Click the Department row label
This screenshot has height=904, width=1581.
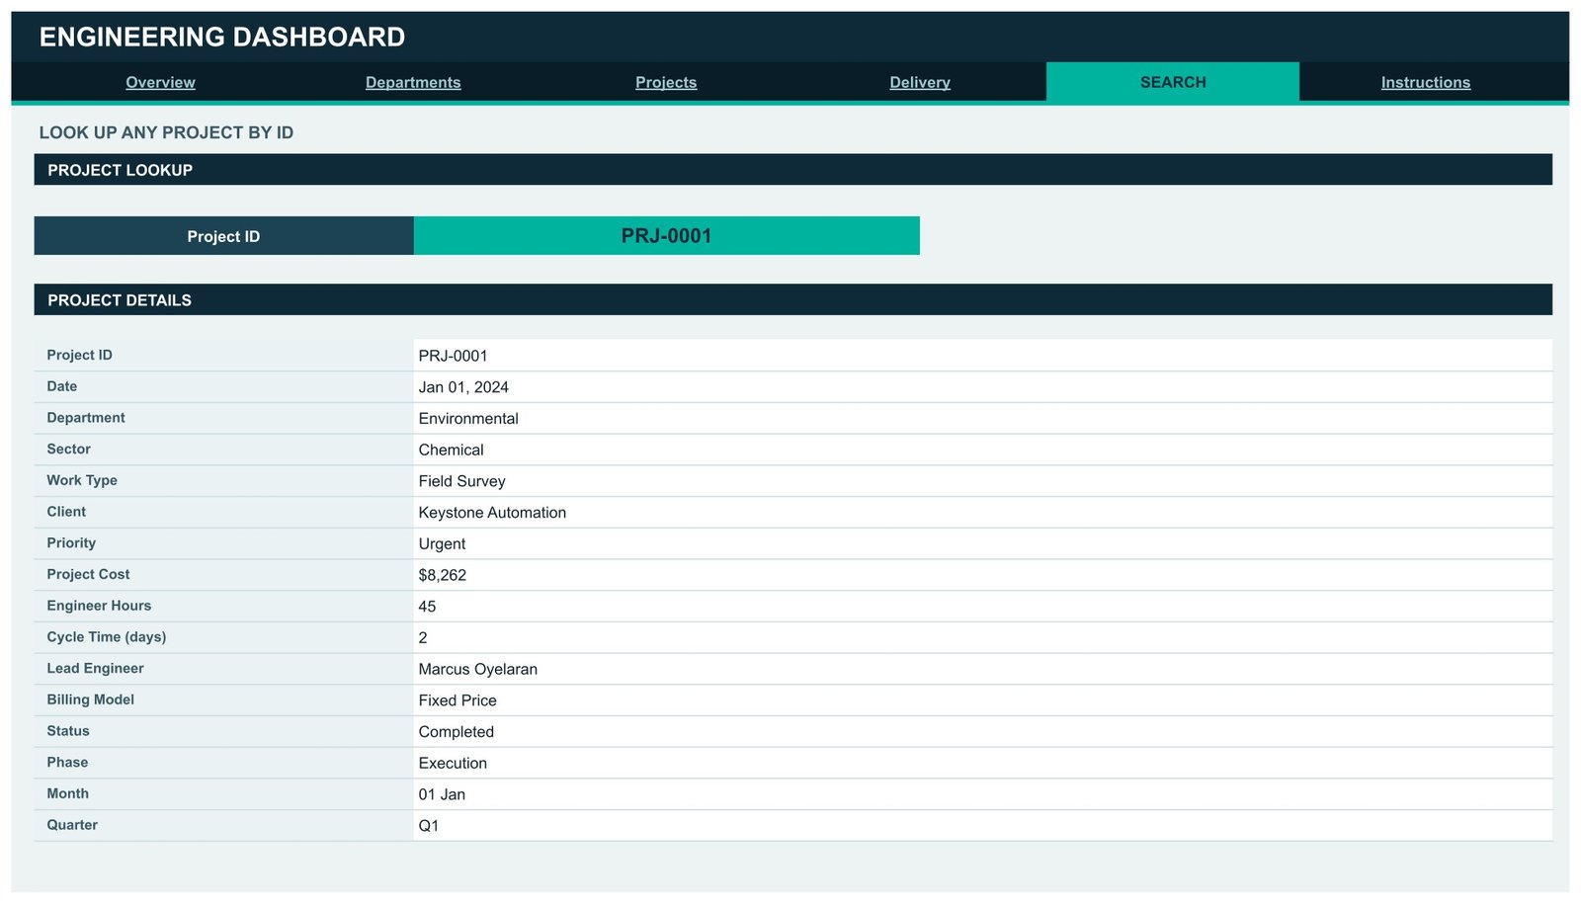pyautogui.click(x=86, y=418)
